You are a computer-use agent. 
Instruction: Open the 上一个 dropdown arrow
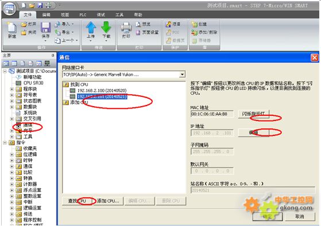click(77, 41)
